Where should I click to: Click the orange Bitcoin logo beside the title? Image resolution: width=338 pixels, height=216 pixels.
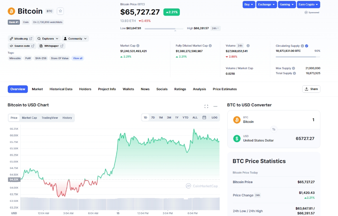point(11,11)
